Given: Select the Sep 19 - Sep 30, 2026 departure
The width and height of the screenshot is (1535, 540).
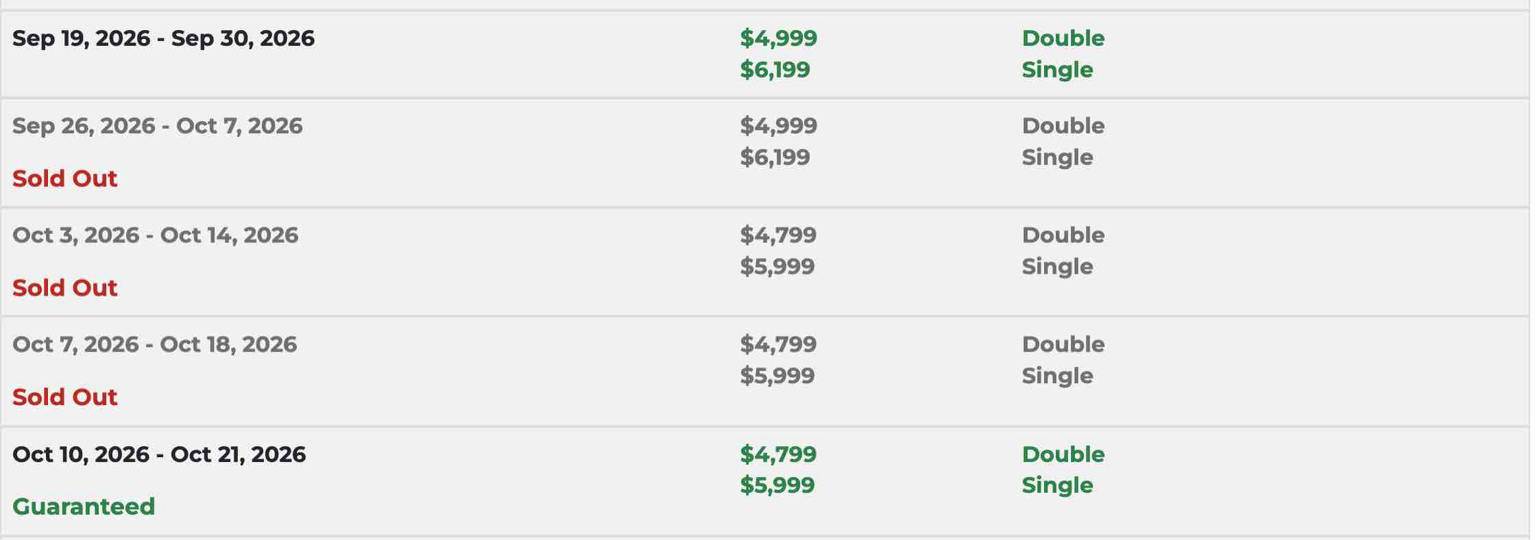Looking at the screenshot, I should click(x=163, y=38).
